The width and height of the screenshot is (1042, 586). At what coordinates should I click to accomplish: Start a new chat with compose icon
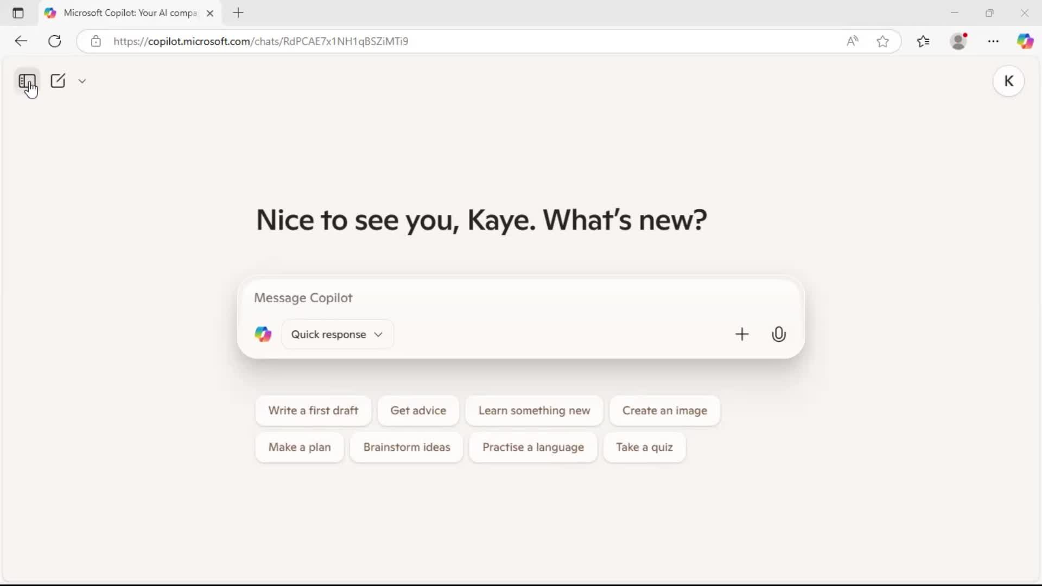click(x=58, y=81)
